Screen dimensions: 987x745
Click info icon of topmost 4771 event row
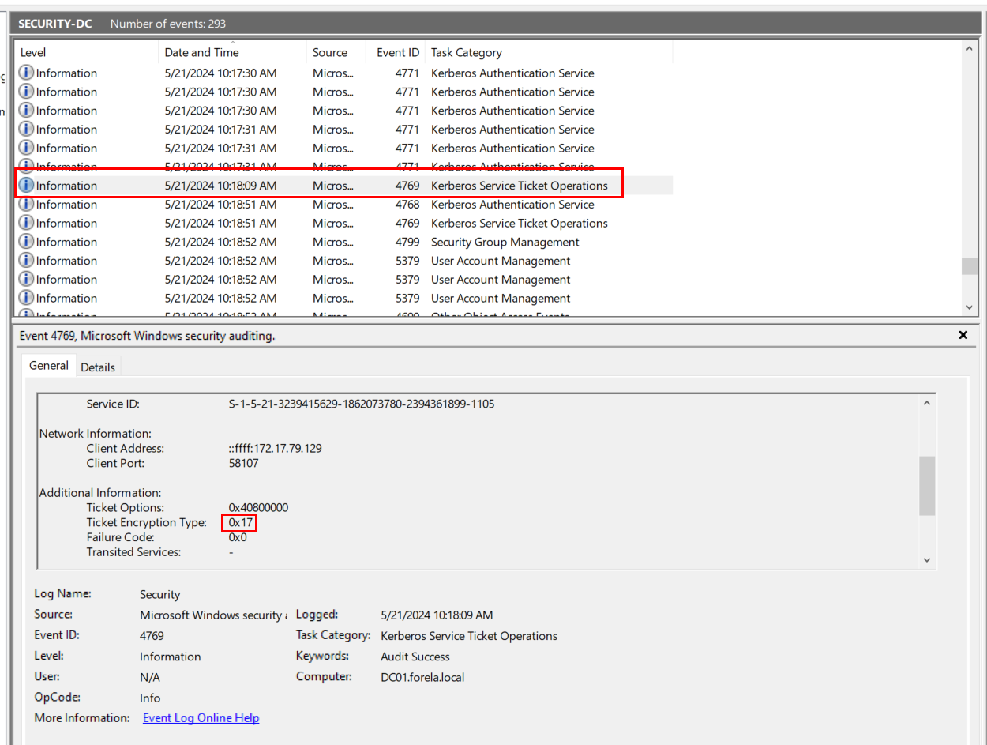(26, 73)
